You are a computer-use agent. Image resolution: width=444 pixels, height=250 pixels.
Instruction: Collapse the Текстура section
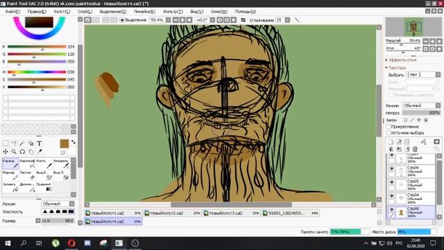tap(395, 67)
